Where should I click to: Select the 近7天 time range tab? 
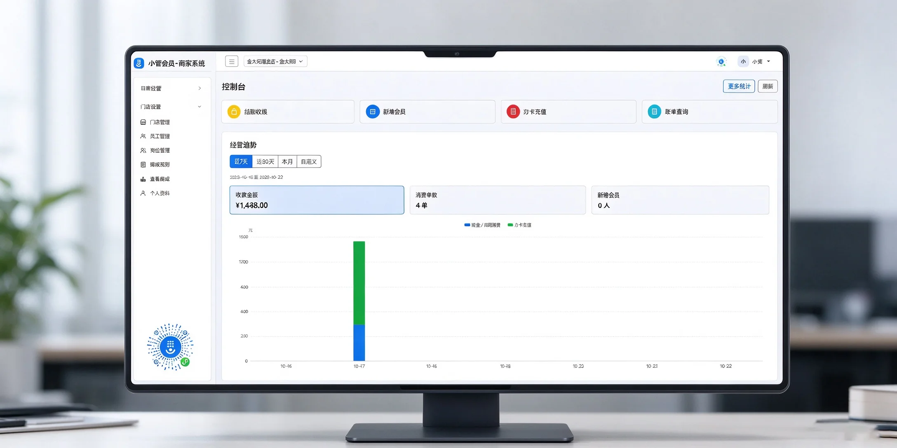pos(241,161)
